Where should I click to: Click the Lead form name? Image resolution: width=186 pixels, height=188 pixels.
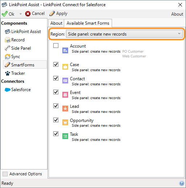74,106
